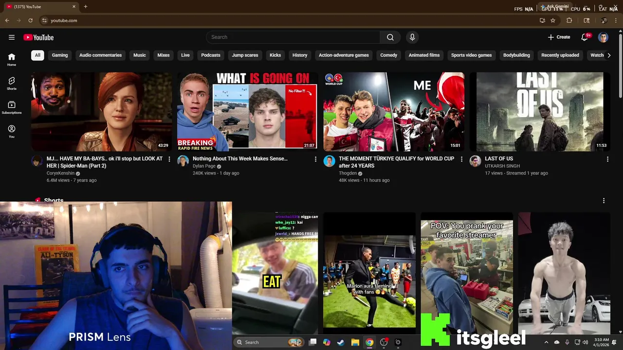Image resolution: width=623 pixels, height=350 pixels.
Task: Open the Marlon aura farming Short
Action: (x=369, y=274)
